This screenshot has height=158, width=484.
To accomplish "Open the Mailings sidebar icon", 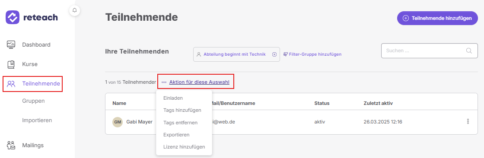I will pos(11,145).
